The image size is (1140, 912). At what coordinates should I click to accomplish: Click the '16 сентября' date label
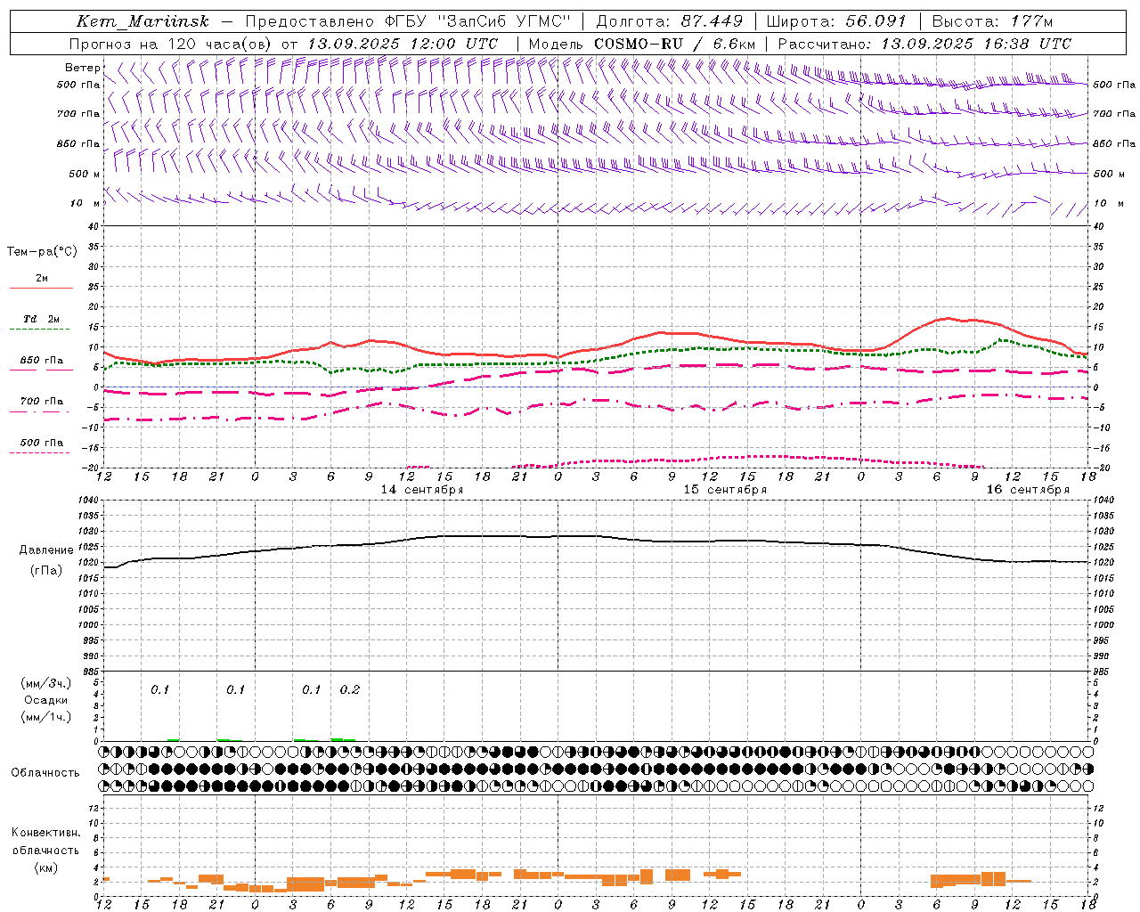pyautogui.click(x=1028, y=490)
